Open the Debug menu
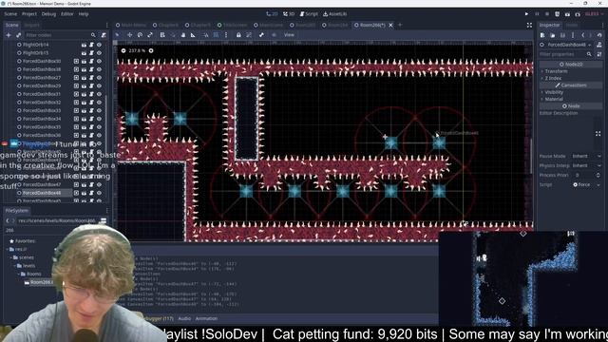The height and width of the screenshot is (342, 608). pyautogui.click(x=48, y=14)
